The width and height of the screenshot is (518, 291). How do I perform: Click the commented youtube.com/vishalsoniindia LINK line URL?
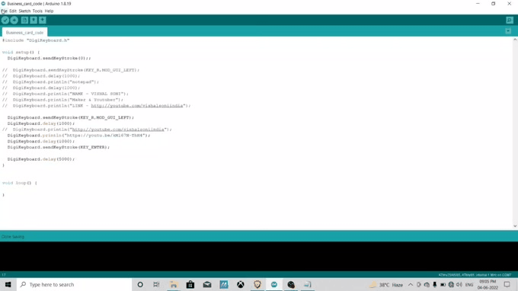pos(137,106)
